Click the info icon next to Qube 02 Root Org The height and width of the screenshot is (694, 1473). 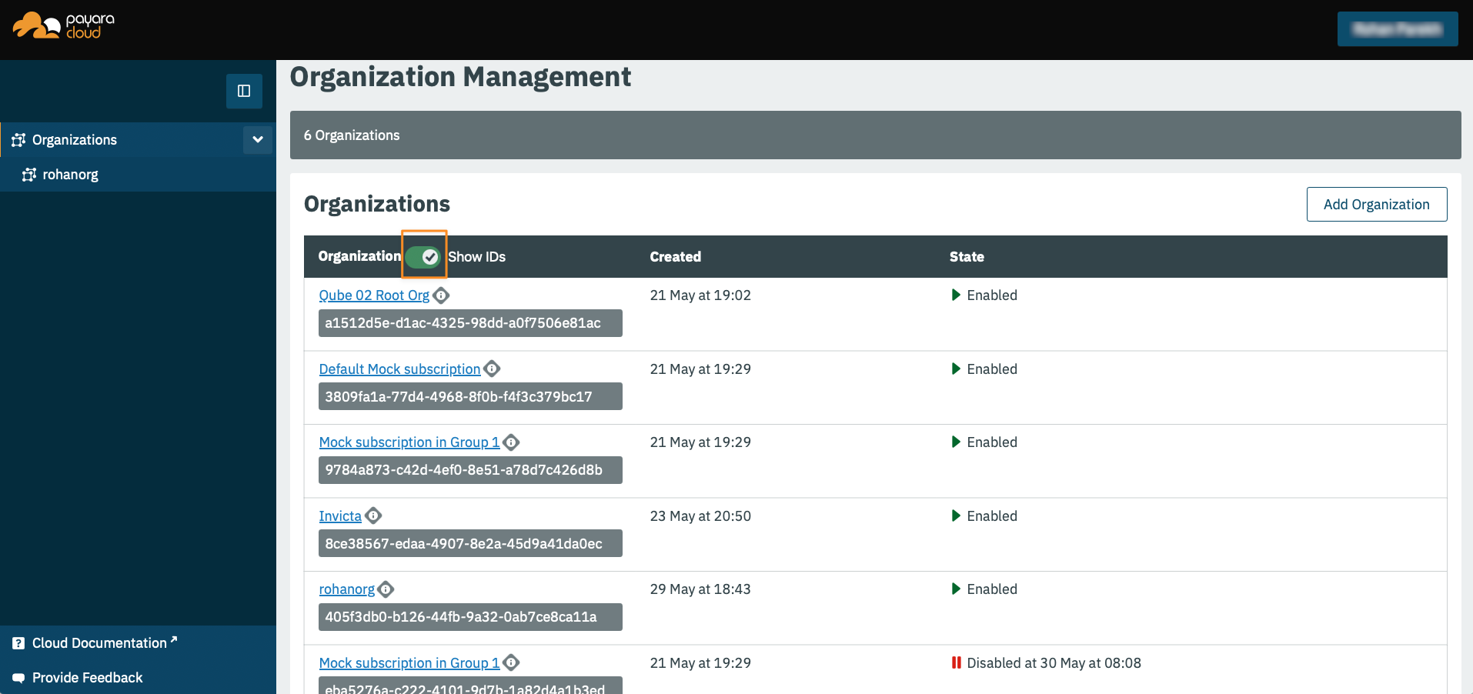coord(441,295)
